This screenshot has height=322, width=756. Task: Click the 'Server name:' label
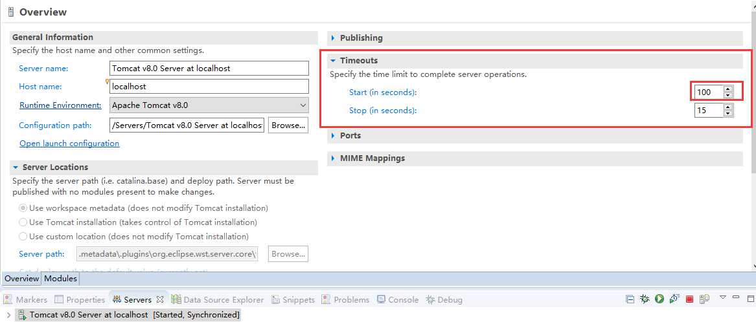click(43, 69)
